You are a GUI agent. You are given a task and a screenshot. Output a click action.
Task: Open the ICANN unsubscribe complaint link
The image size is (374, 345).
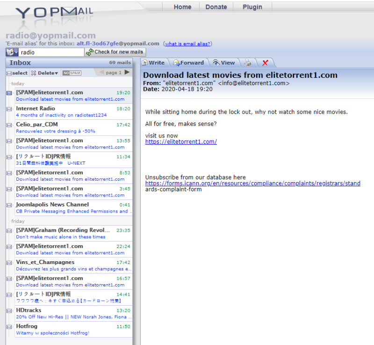tap(252, 184)
